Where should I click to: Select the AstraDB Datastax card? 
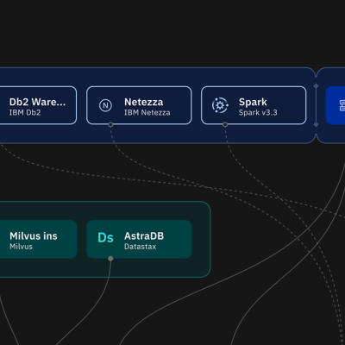tap(139, 239)
